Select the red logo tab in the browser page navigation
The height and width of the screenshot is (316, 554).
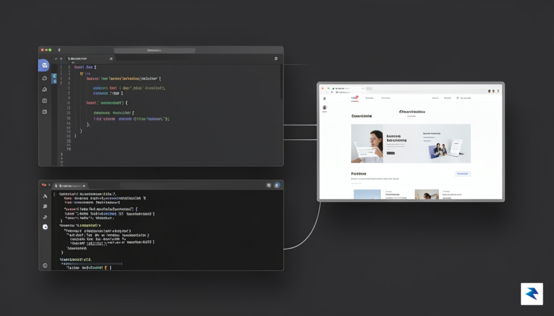coord(355,98)
